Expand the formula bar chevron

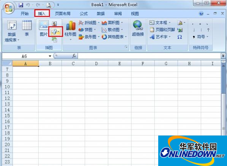tap(223, 56)
